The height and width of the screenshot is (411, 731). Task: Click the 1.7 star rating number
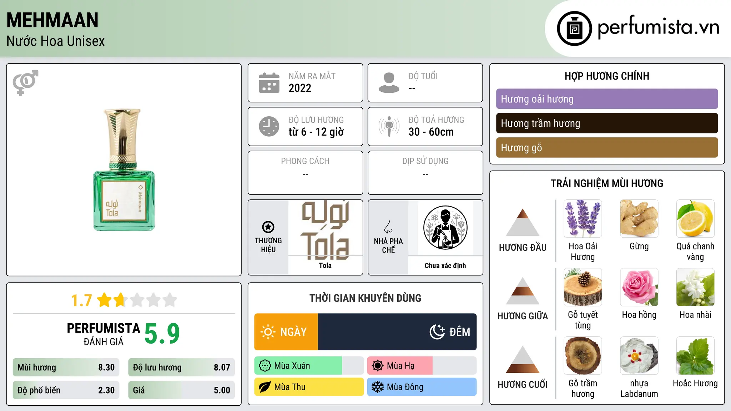[x=81, y=300]
